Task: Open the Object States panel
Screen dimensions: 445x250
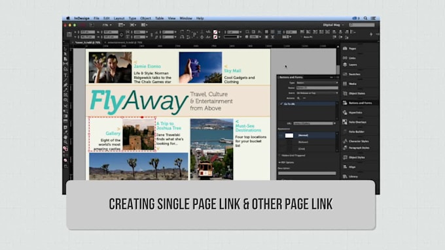Action: pos(354,93)
